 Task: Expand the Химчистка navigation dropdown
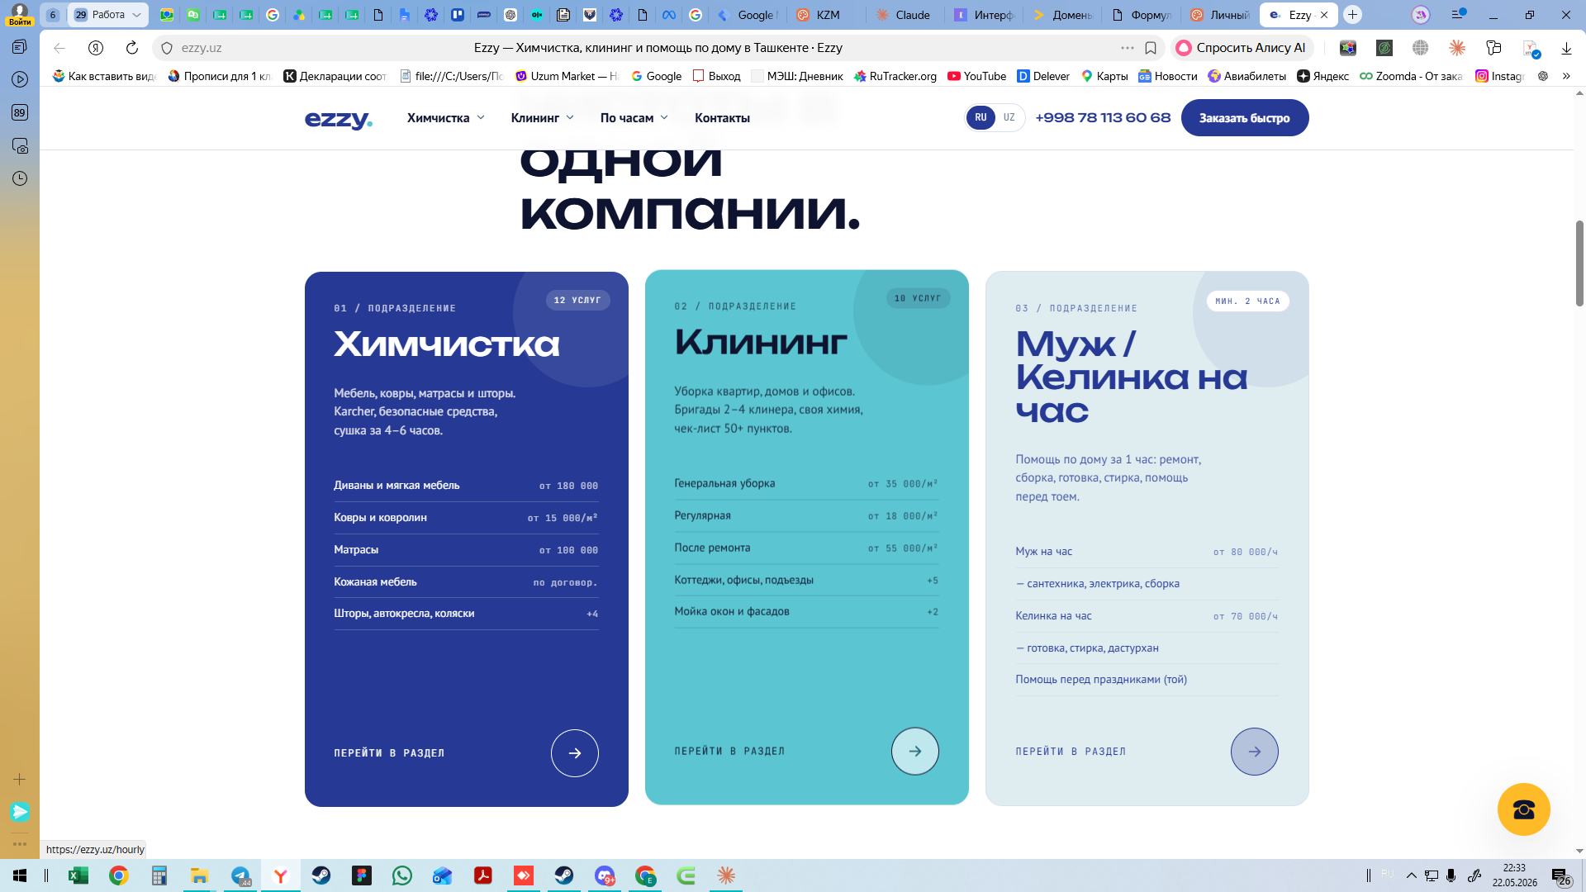(446, 118)
